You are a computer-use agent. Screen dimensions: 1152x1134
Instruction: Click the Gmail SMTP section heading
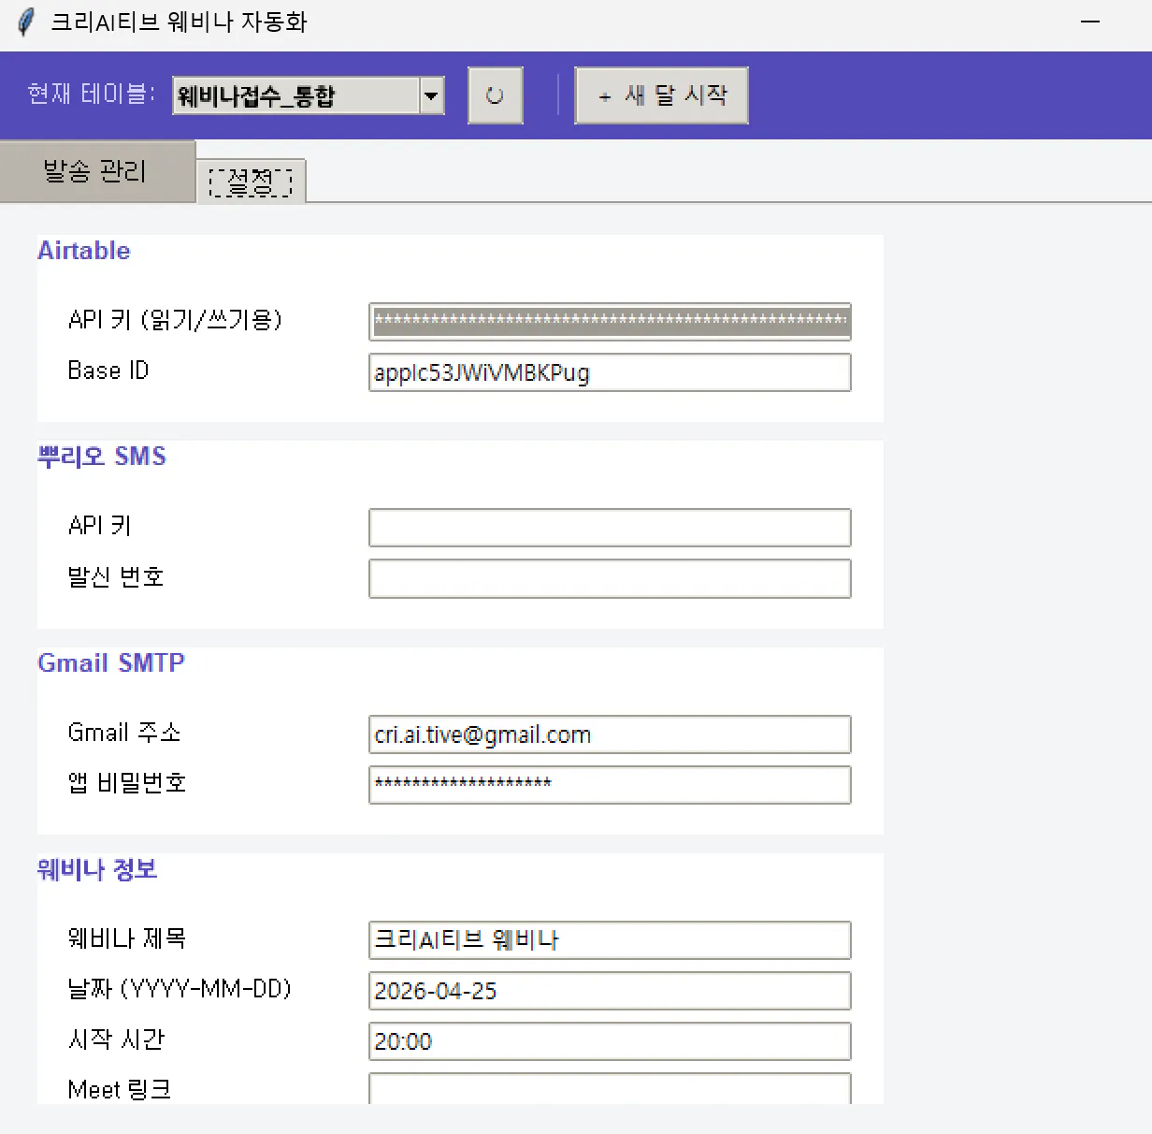111,662
